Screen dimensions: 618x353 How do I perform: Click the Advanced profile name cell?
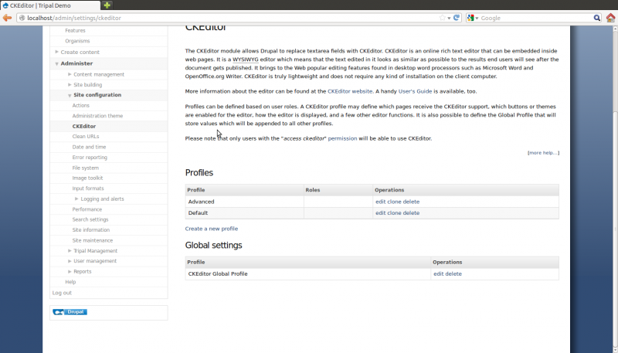coord(244,202)
